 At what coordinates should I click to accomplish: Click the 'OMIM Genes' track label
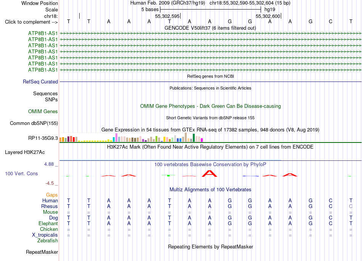point(43,112)
